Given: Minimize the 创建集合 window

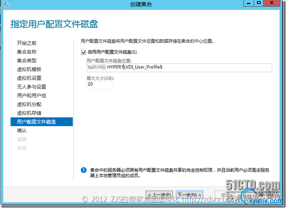Looking at the screenshot, I should (x=248, y=3).
